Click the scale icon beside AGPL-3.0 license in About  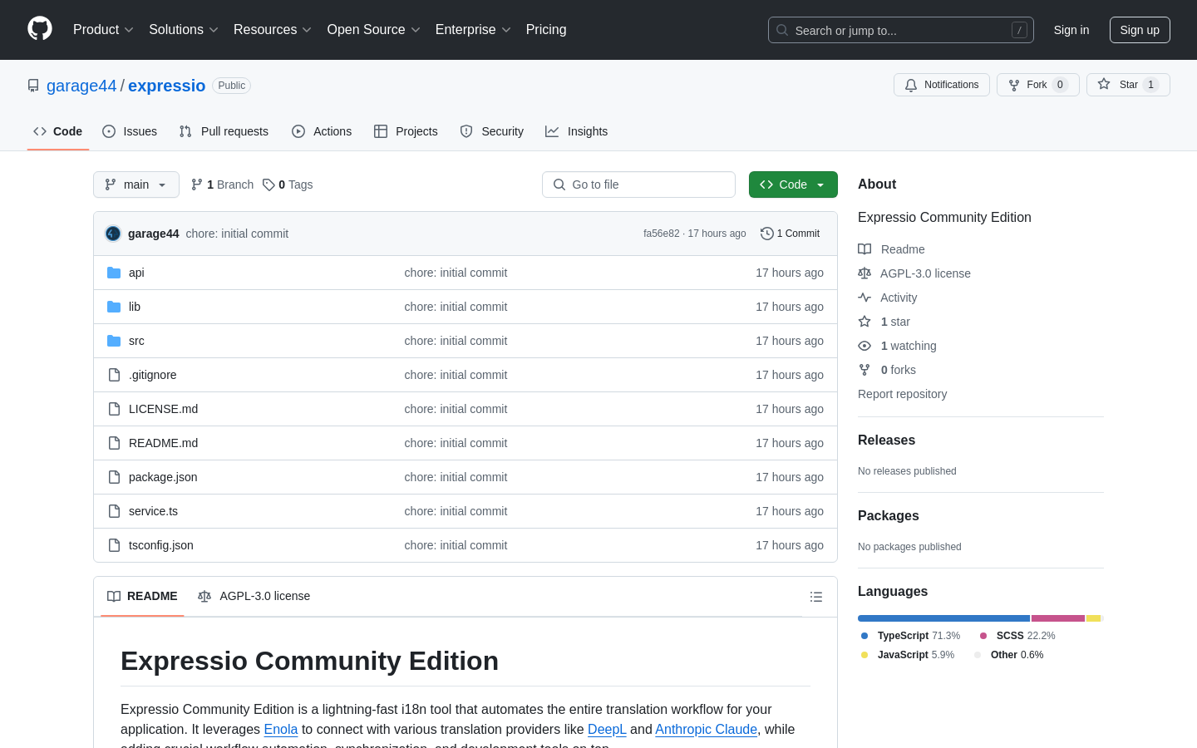click(x=864, y=273)
